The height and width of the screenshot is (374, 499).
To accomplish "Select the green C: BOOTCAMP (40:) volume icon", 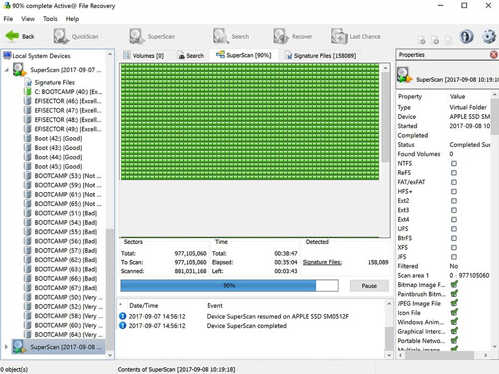I will 27,91.
